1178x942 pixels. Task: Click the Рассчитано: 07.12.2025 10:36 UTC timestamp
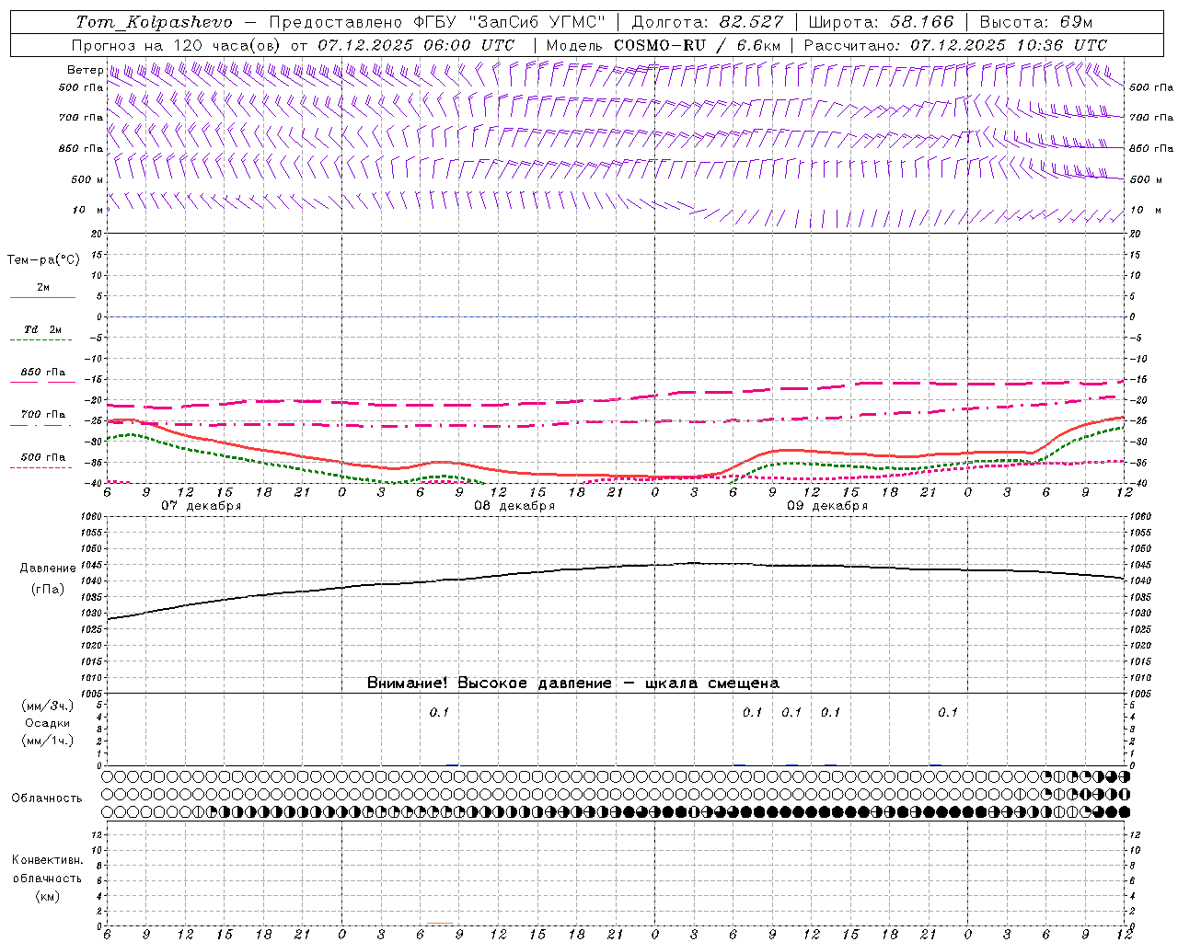955,45
